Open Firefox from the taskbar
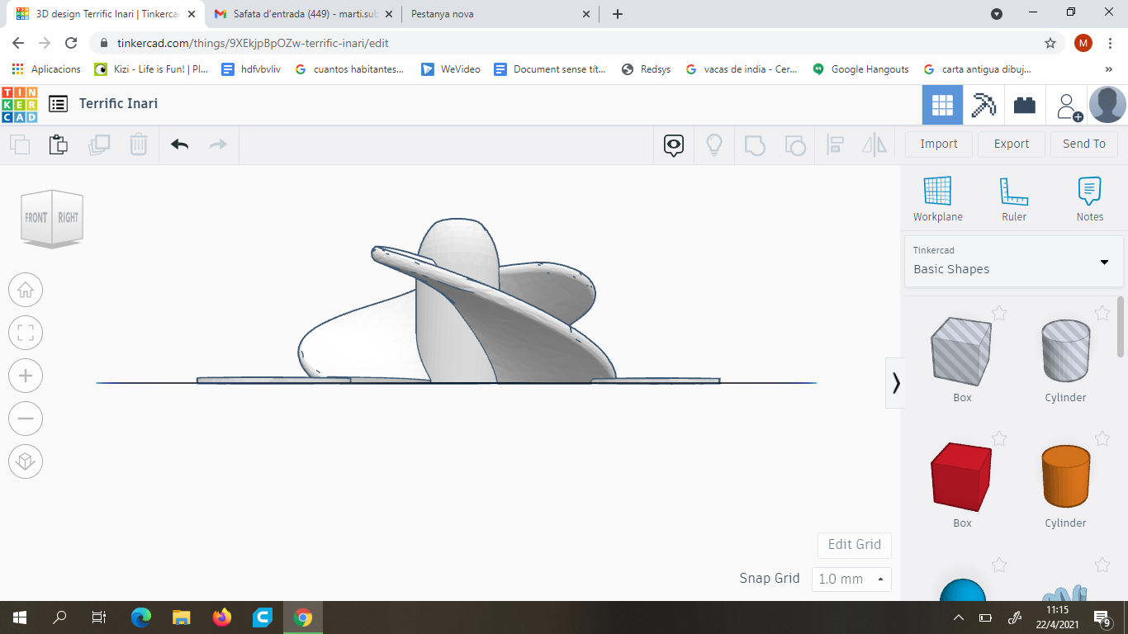This screenshot has width=1128, height=634. [221, 617]
